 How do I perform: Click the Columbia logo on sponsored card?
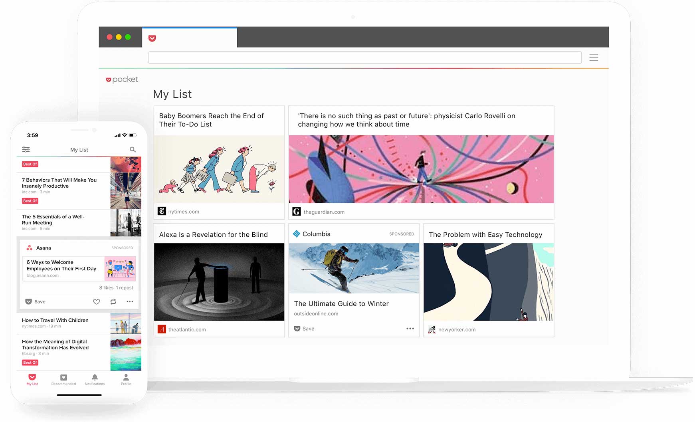(297, 234)
